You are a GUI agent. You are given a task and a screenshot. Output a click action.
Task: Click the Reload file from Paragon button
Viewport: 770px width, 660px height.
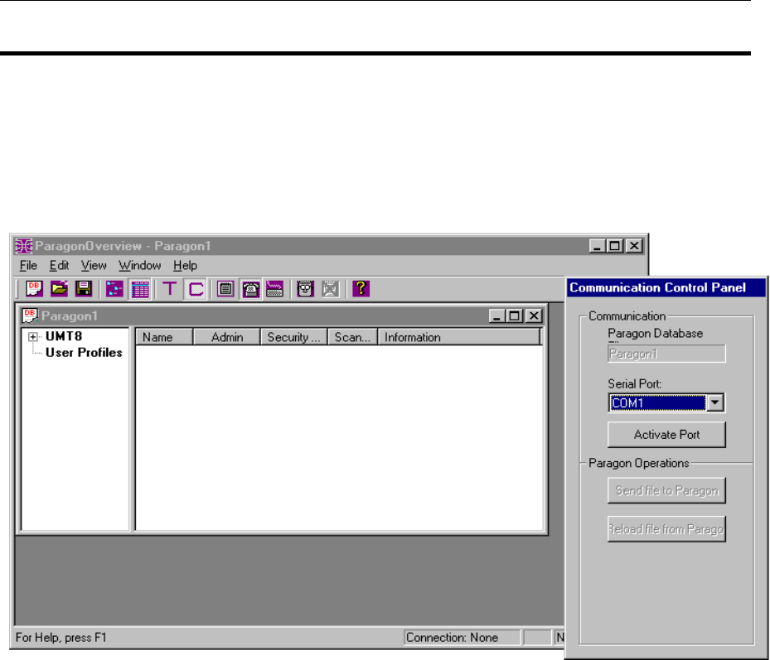tap(666, 529)
